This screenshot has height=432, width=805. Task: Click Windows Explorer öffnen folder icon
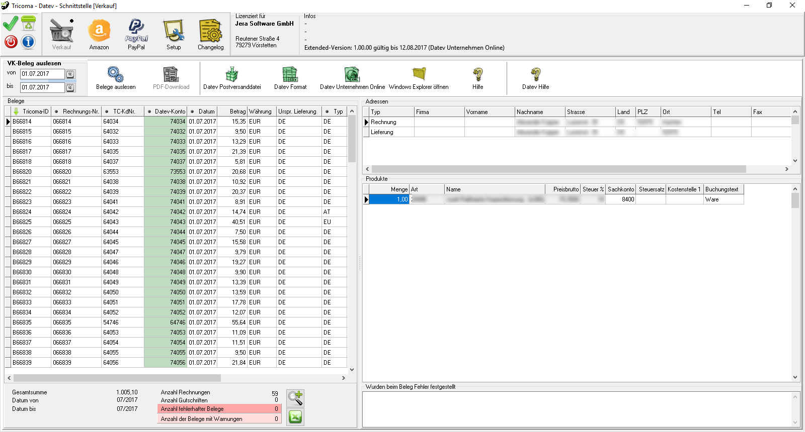419,75
